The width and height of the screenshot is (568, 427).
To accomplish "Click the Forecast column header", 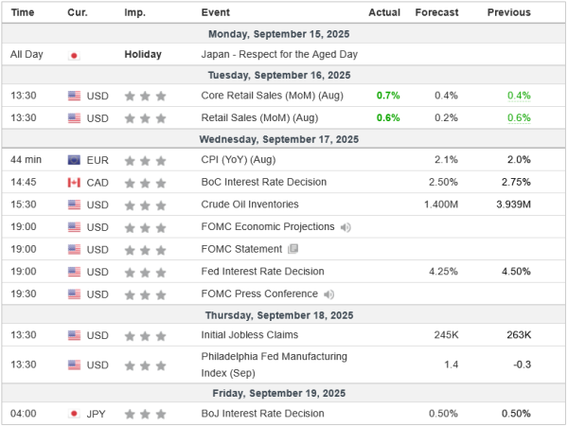I will [x=436, y=12].
